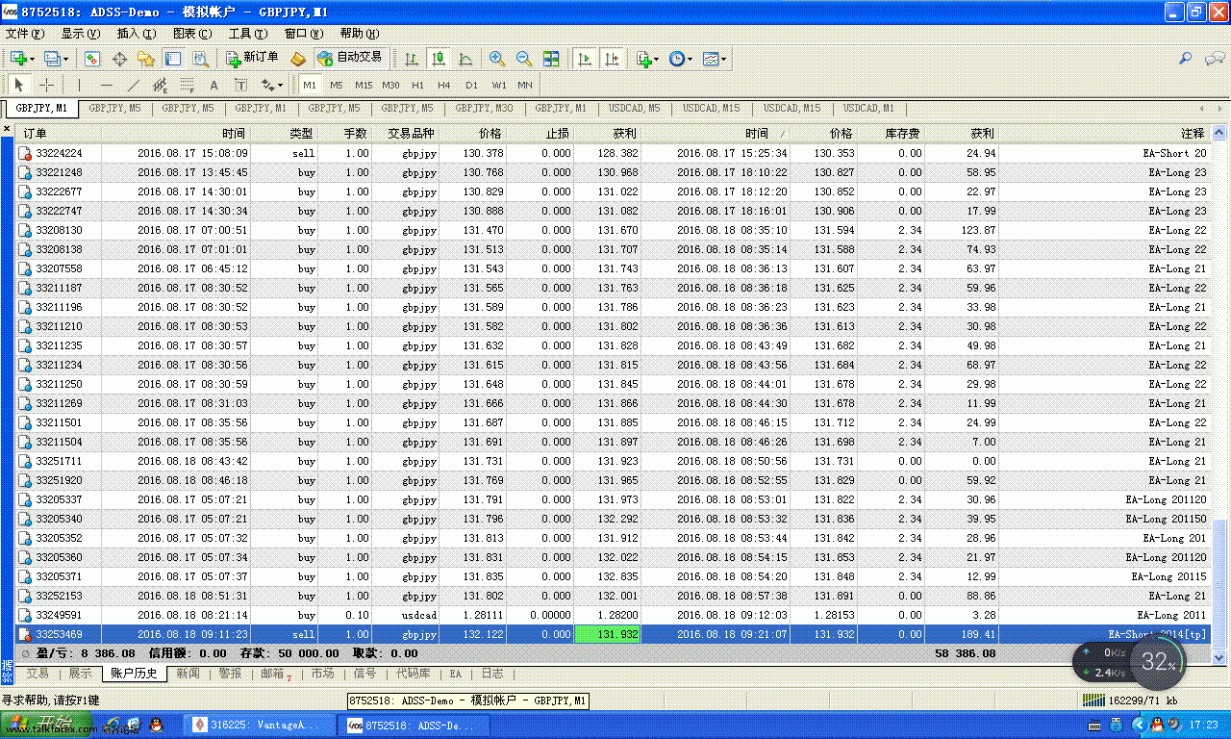
Task: Select the equidistant channel tool
Action: (x=161, y=85)
